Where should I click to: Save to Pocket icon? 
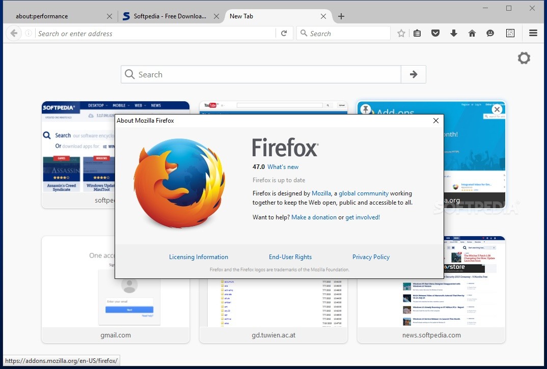pos(435,34)
